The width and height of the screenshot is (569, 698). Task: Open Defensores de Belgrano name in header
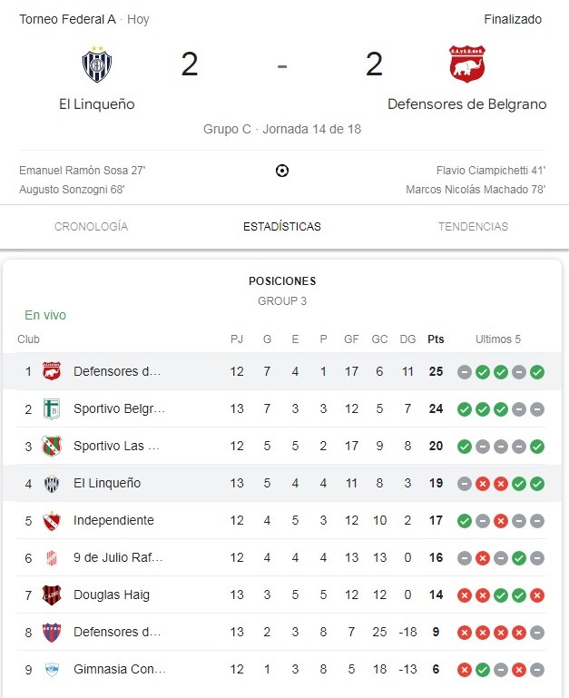[466, 104]
